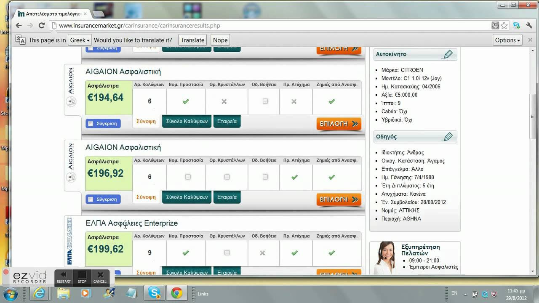Cancel the ezvid recording
Screen dimensions: 539x303
pos(100,277)
